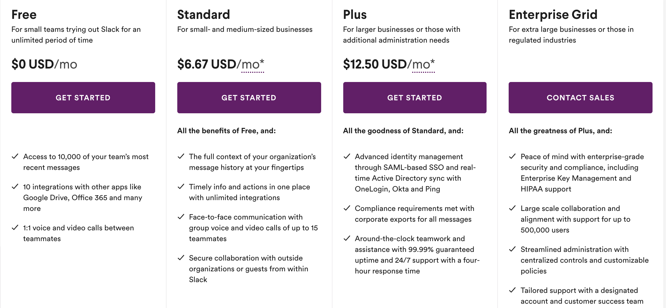Click checkmark beside full message history item
666x308 pixels.
(181, 156)
